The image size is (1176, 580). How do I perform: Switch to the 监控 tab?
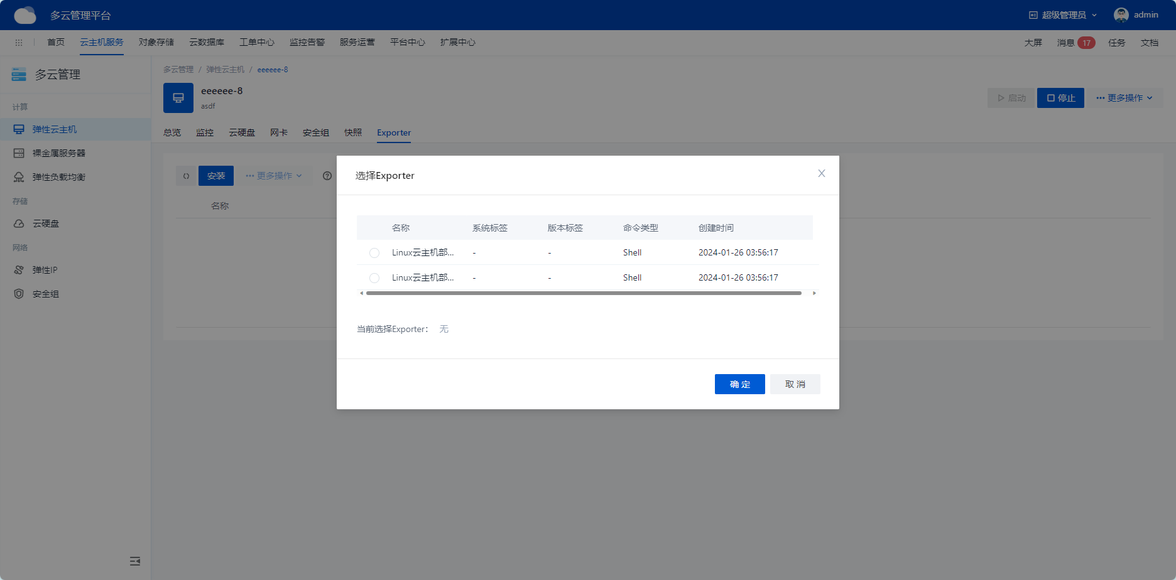click(x=205, y=132)
